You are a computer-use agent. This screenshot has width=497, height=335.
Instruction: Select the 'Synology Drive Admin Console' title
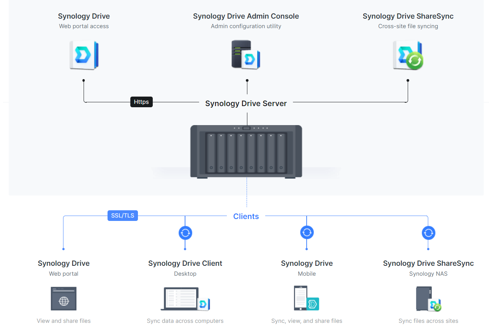click(246, 16)
